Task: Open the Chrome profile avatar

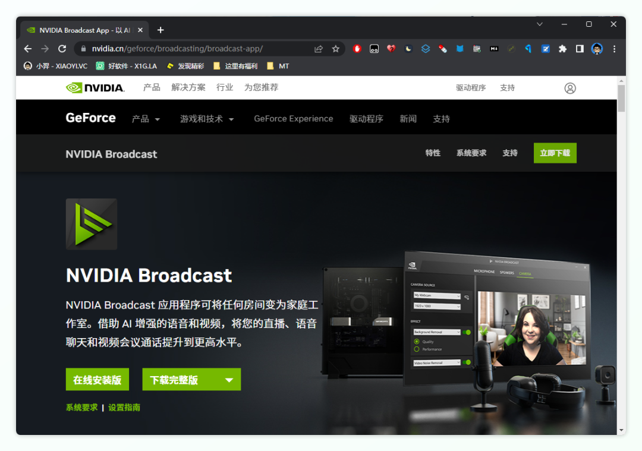Action: coord(597,49)
